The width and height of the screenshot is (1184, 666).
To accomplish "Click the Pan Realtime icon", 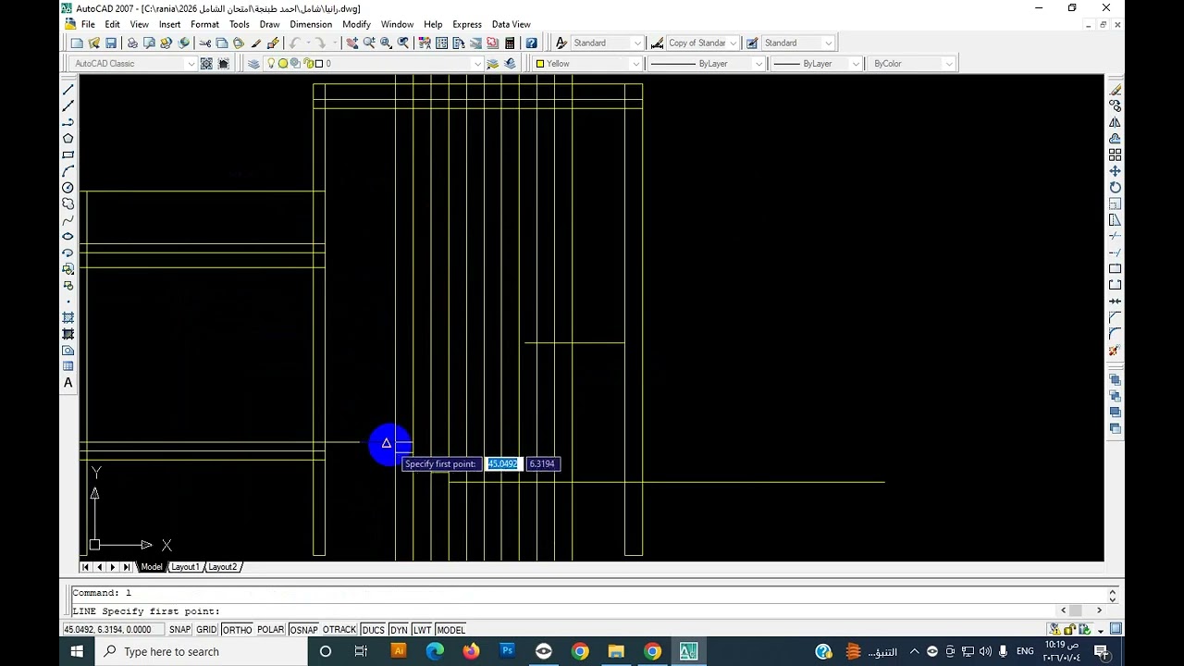I will 352,43.
